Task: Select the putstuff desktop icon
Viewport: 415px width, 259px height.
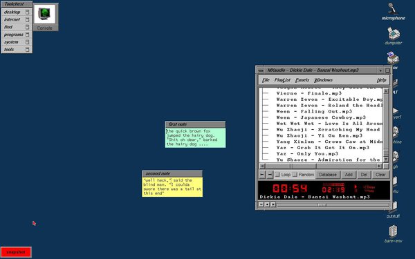Action: [x=393, y=209]
